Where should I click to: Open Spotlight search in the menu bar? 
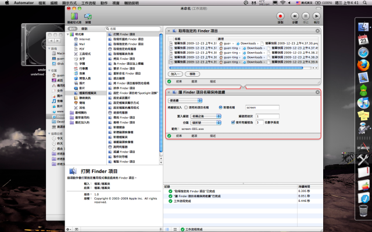[364, 2]
